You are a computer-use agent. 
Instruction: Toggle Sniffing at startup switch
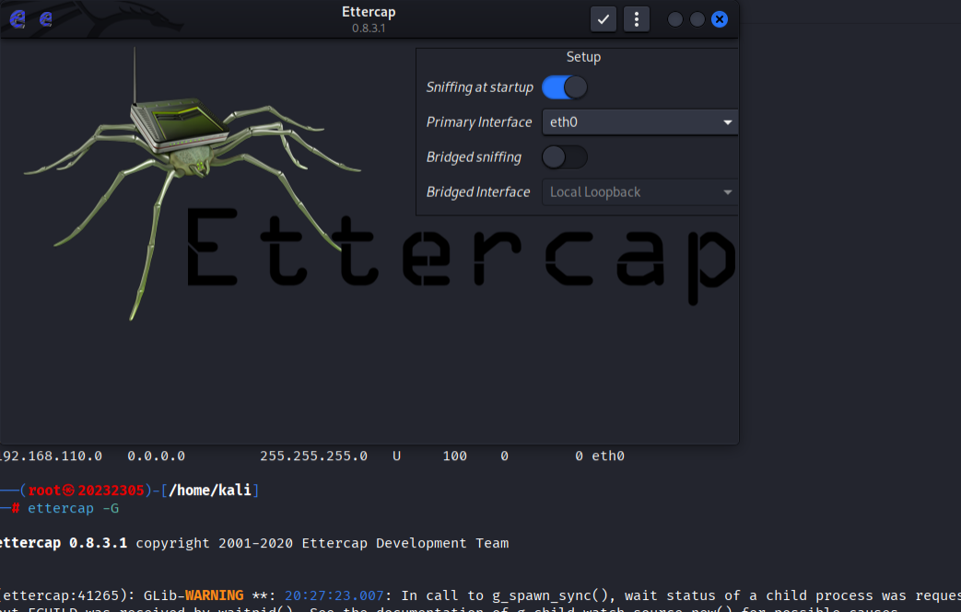point(565,87)
